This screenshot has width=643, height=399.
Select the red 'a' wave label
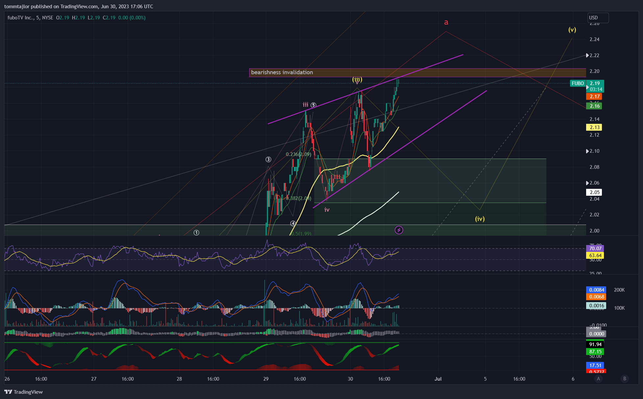(x=446, y=22)
